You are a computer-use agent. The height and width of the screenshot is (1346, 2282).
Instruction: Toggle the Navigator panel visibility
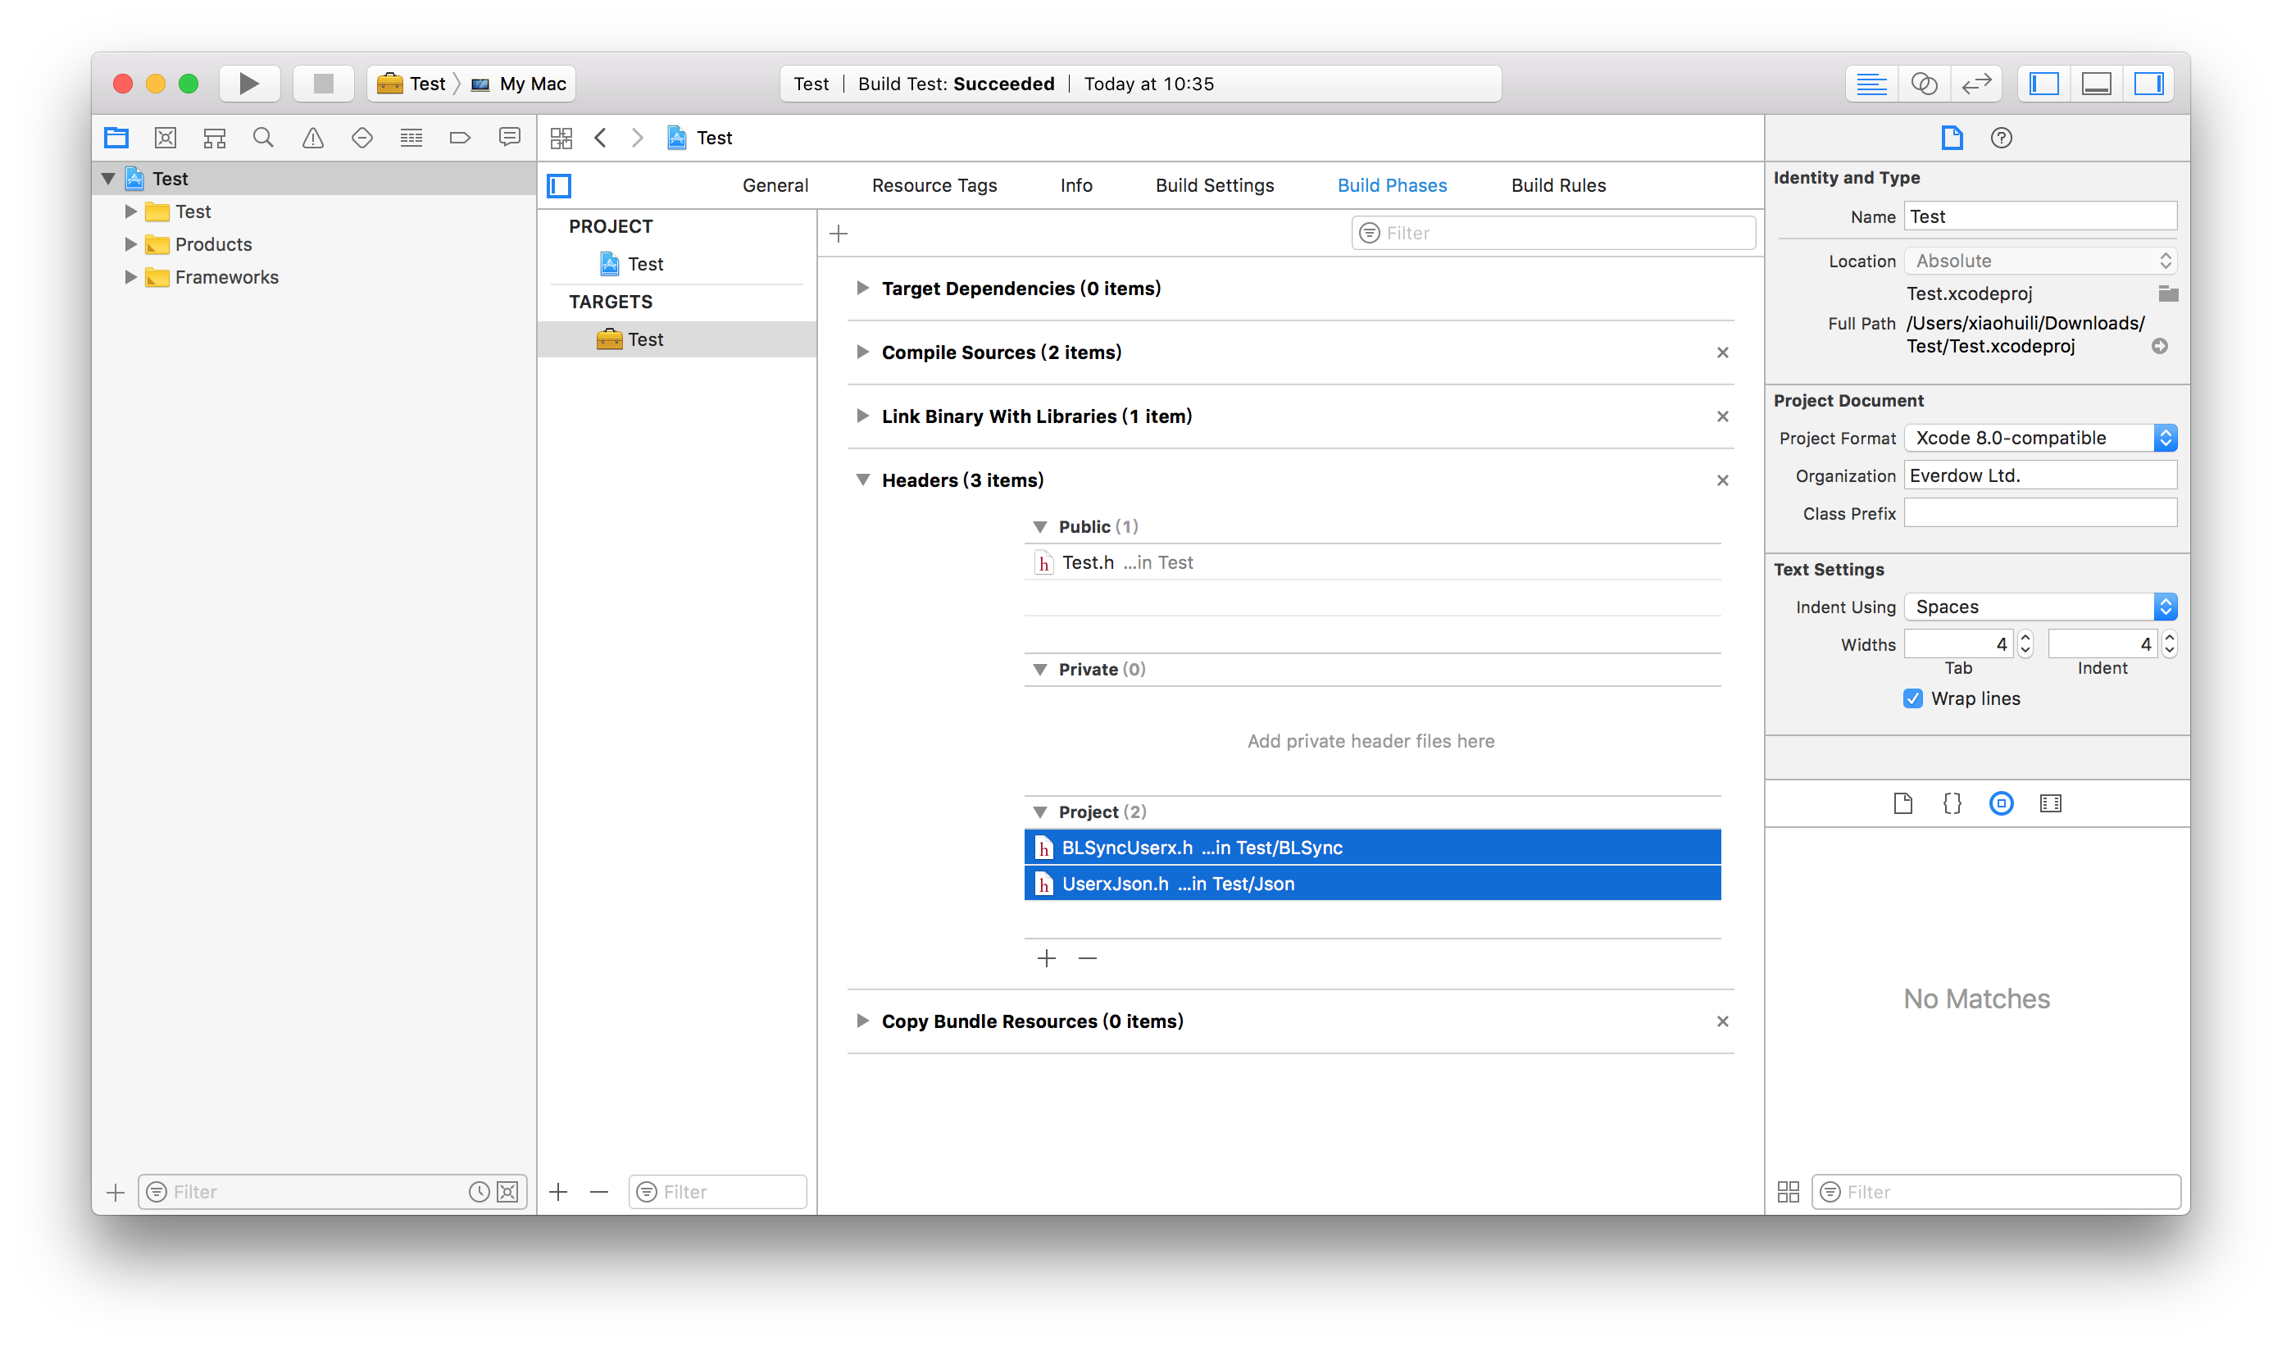coord(2044,84)
